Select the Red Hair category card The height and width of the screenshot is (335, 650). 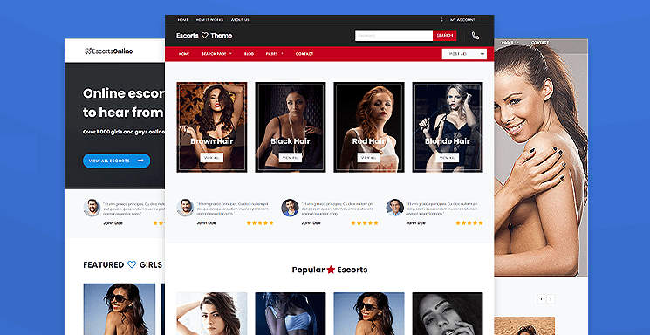pos(368,127)
